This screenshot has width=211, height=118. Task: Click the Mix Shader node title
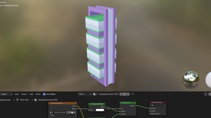click(126, 103)
